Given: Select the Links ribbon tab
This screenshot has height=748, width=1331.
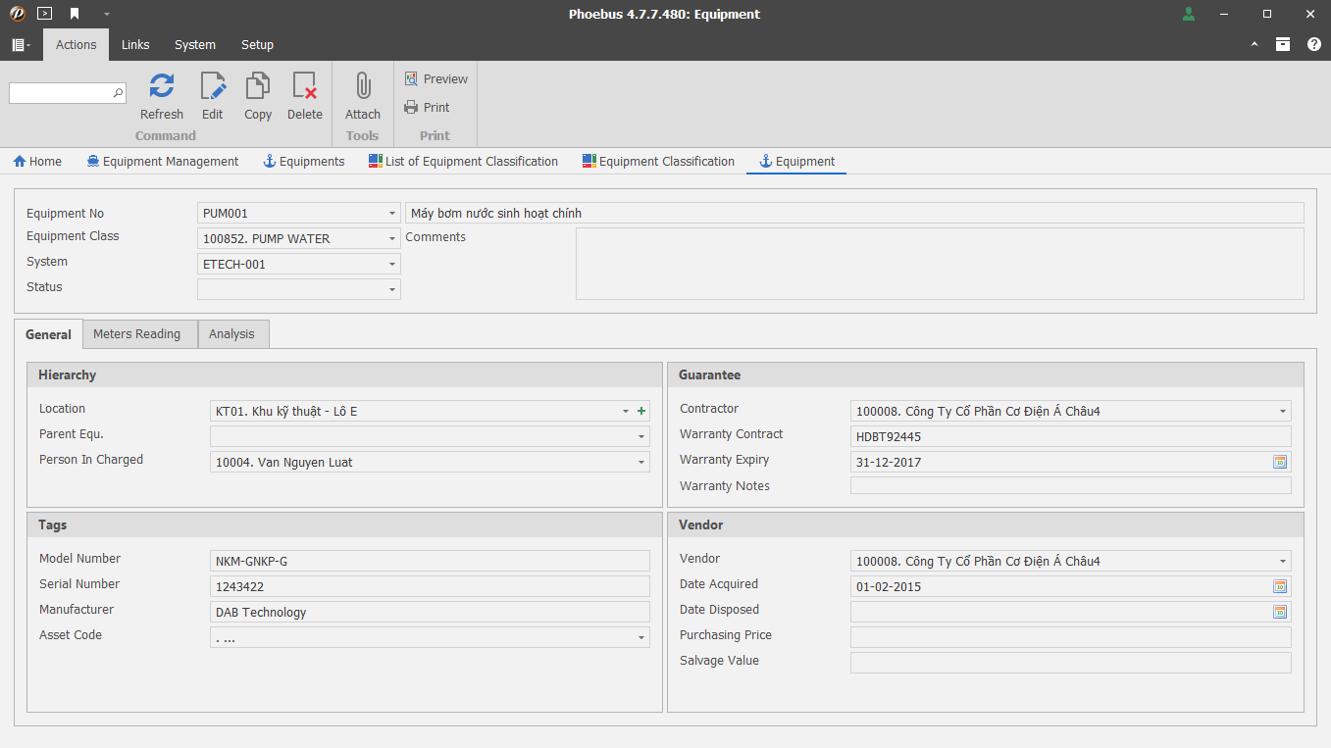Looking at the screenshot, I should pos(135,45).
